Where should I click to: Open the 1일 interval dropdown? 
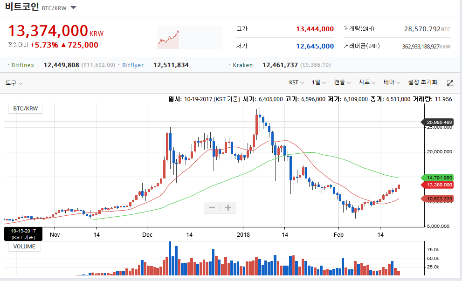tap(318, 82)
